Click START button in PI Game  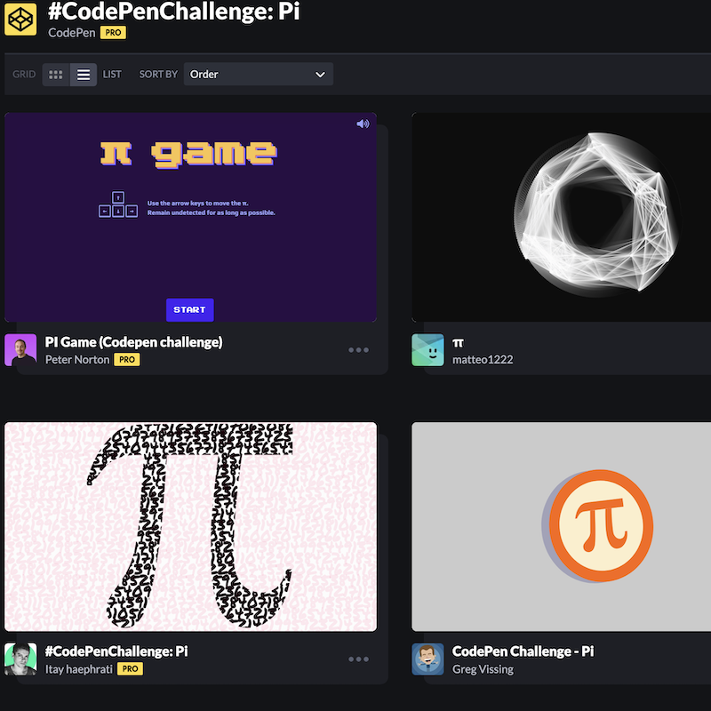tap(189, 309)
